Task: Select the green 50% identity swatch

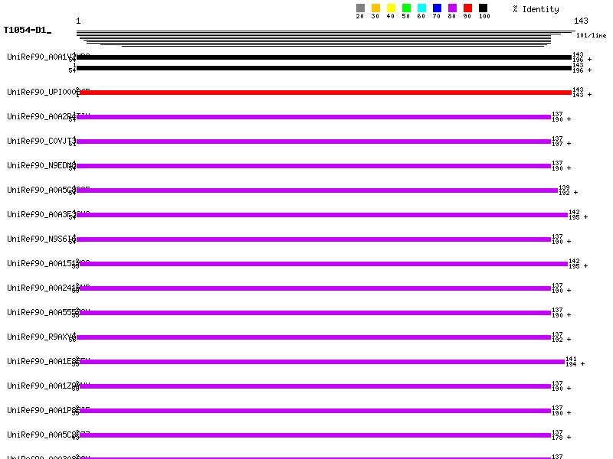Action: [x=406, y=8]
